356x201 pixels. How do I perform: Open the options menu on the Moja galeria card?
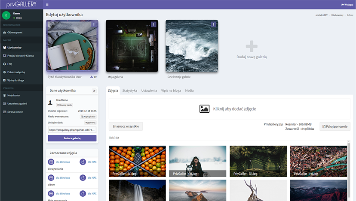(153, 24)
